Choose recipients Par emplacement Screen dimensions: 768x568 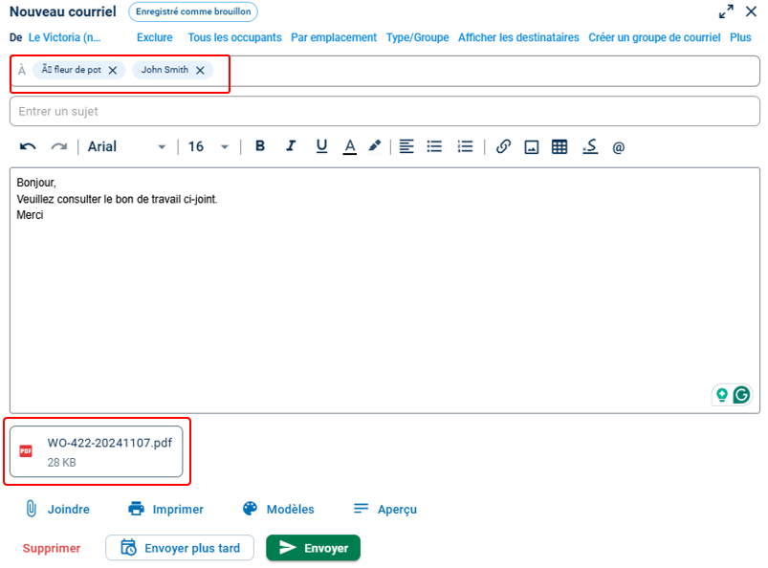click(x=334, y=37)
